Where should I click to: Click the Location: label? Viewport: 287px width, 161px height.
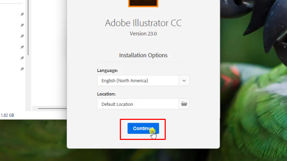click(106, 94)
